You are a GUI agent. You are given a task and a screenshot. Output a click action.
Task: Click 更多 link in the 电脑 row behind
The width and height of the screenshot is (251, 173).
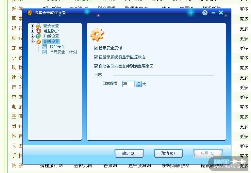[244, 107]
